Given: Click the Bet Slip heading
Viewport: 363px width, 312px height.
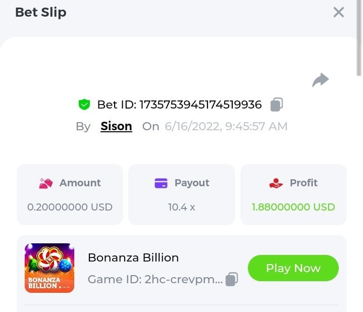Looking at the screenshot, I should tap(40, 13).
